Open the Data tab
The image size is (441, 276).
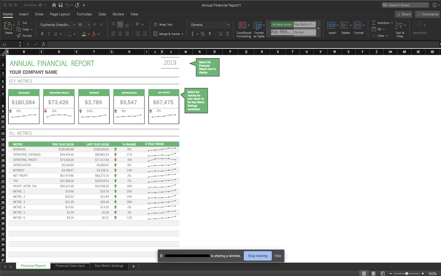tap(102, 14)
